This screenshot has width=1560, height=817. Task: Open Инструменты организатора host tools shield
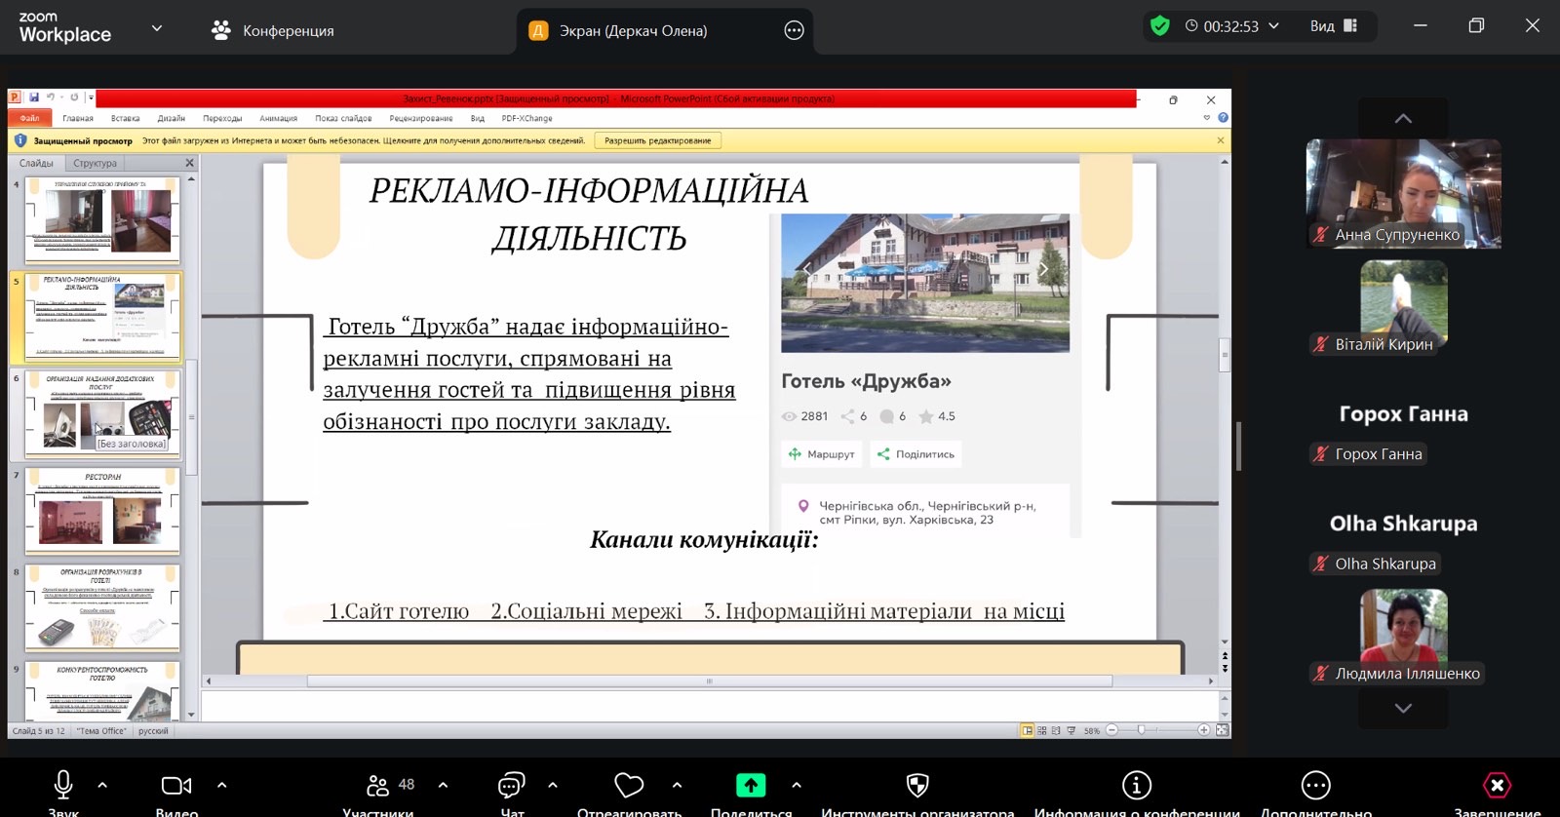click(x=917, y=785)
